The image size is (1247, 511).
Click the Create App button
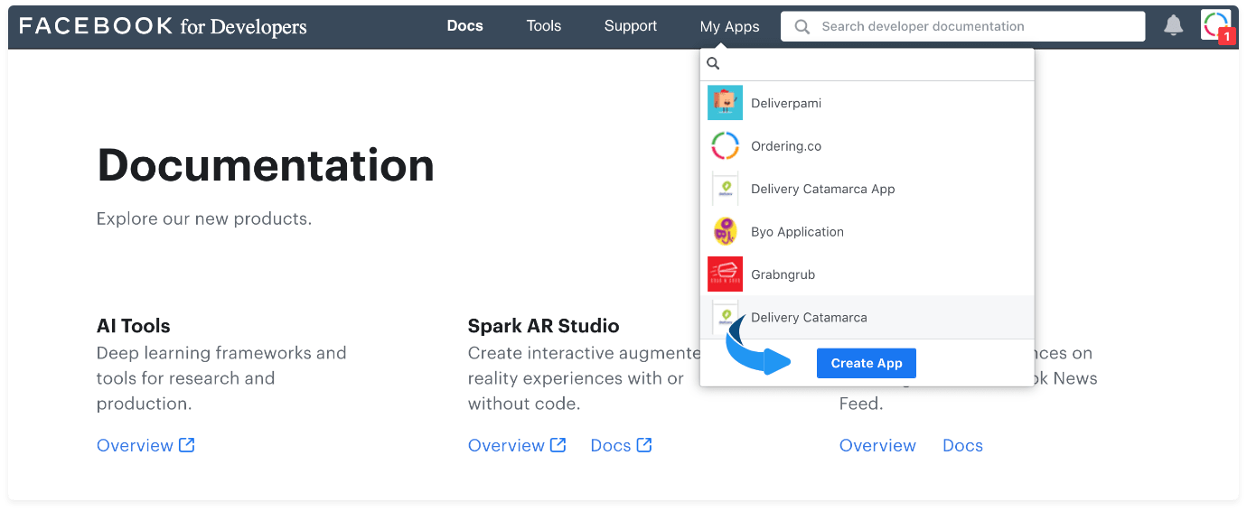[867, 363]
